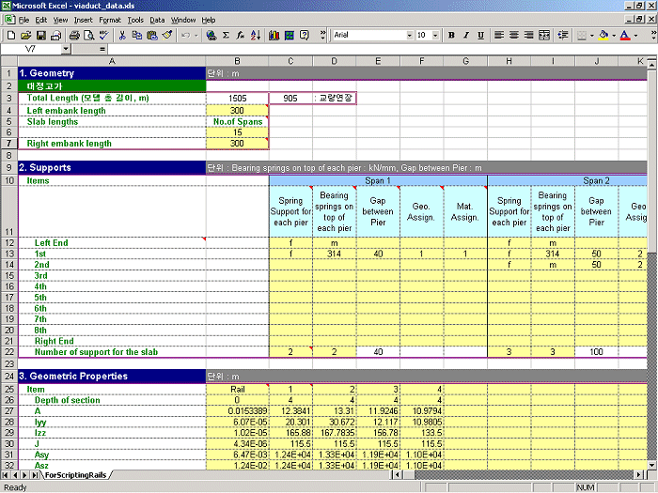Click the Cut scissors icon
This screenshot has width=658, height=493.
[x=121, y=35]
